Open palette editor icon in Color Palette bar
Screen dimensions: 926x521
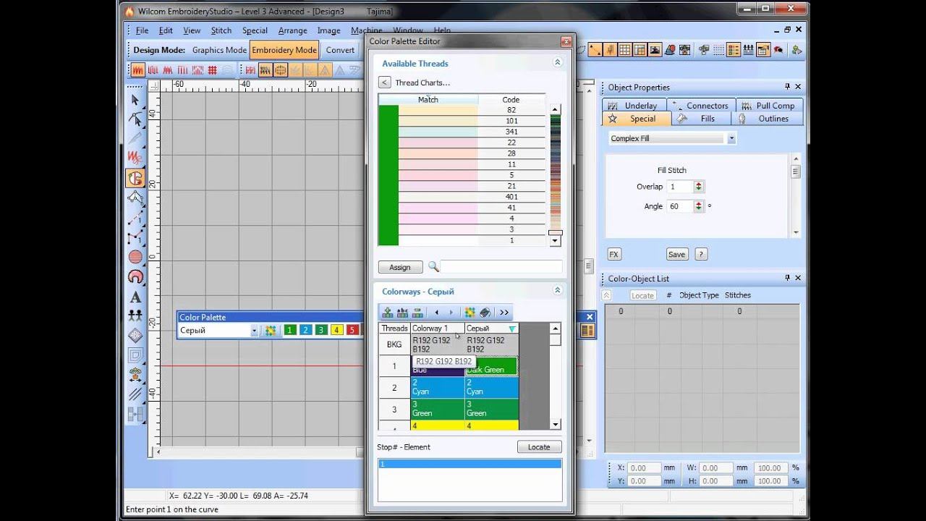point(271,331)
